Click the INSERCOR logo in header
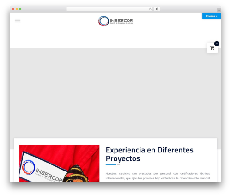The image size is (231, 196). (x=115, y=21)
